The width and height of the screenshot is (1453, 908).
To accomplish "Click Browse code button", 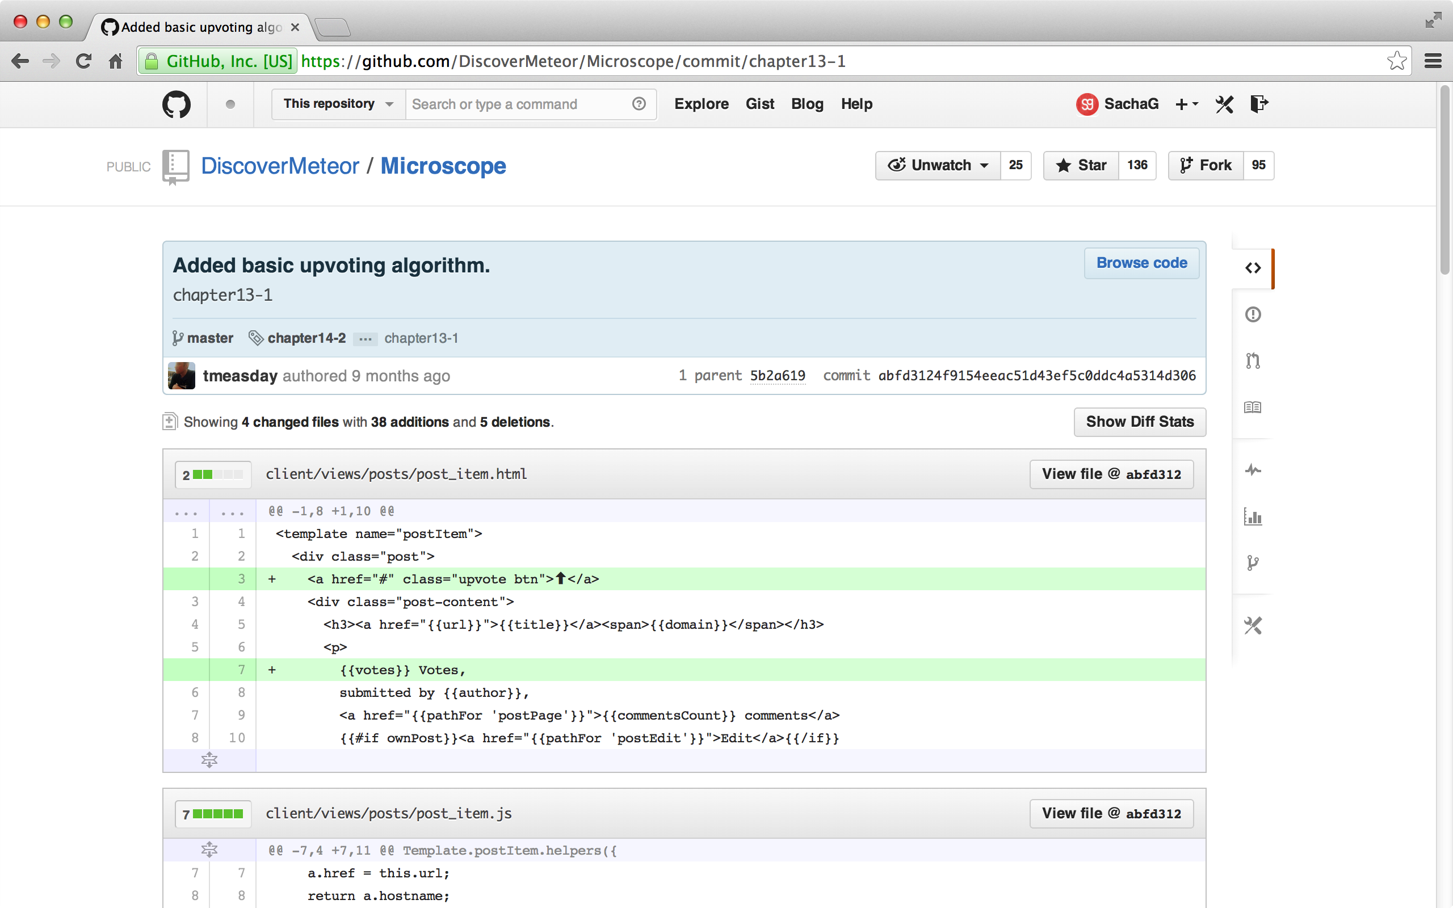I will click(x=1143, y=264).
